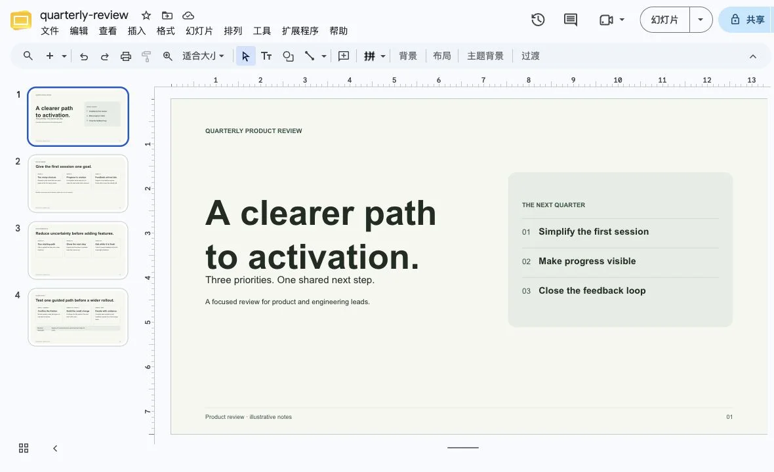The width and height of the screenshot is (774, 472).
Task: Select slide 2 thumbnail
Action: (x=78, y=184)
